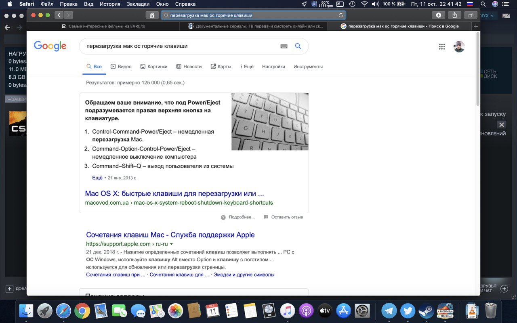Go back with Safari's back arrow
The width and height of the screenshot is (517, 323).
[x=59, y=15]
